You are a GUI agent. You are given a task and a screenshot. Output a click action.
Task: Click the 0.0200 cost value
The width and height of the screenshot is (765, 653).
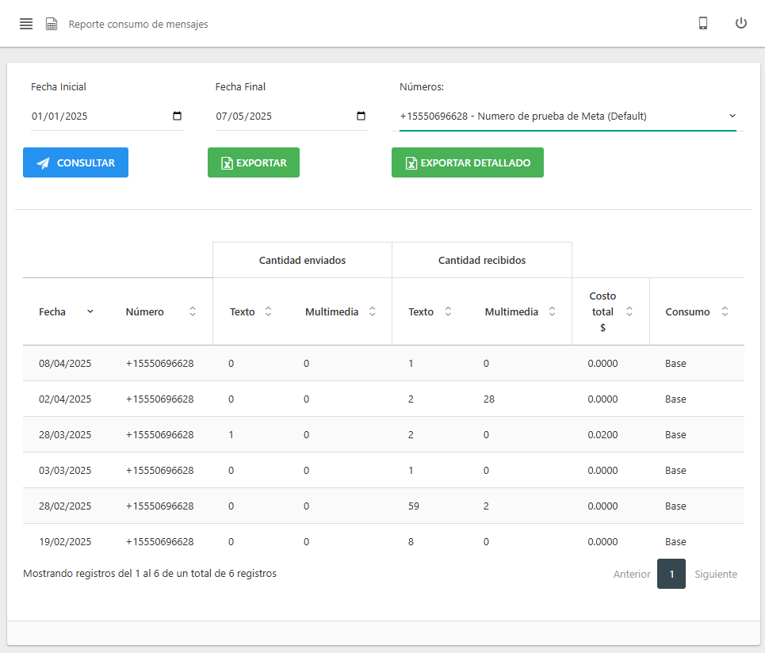602,434
